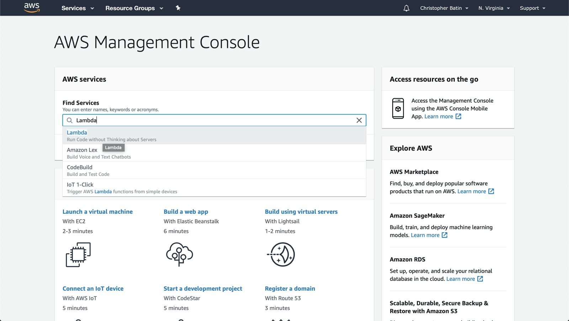The image size is (569, 321).
Task: Click Learn more about Console Mobile App
Action: tap(438, 116)
